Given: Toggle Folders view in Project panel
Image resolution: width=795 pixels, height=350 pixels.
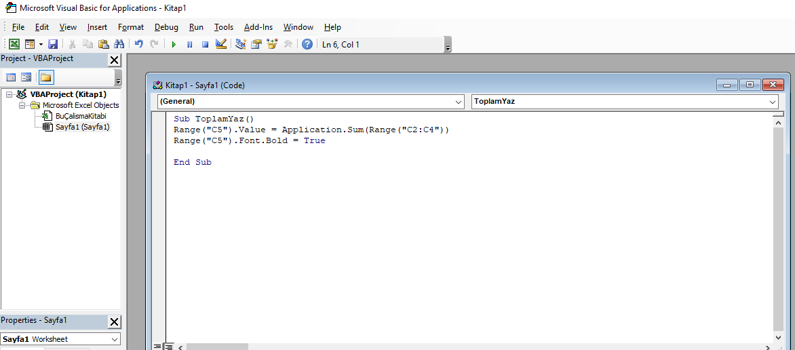Looking at the screenshot, I should [46, 77].
